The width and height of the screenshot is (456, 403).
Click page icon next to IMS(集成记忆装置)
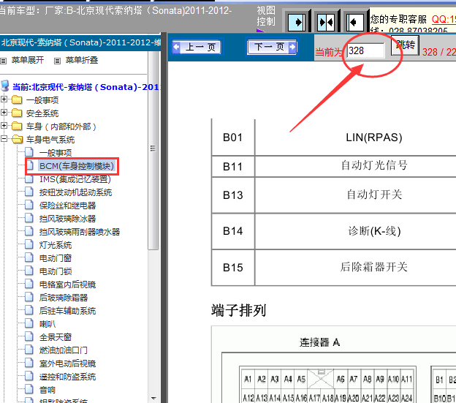[x=29, y=178]
